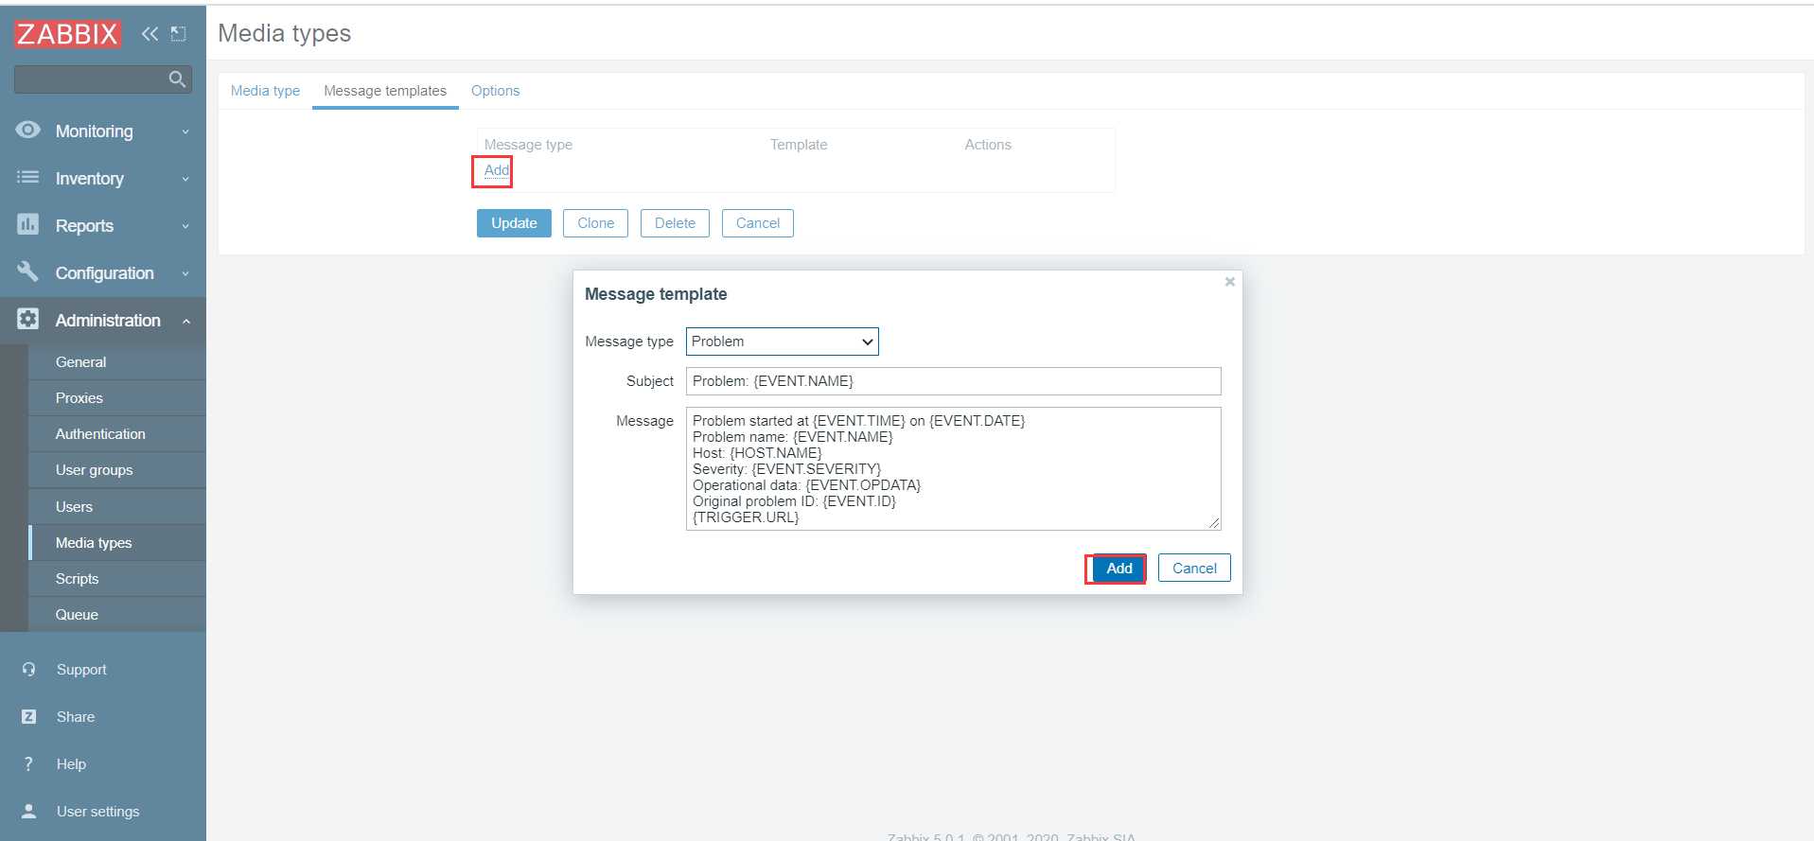Click the Actions column header
The width and height of the screenshot is (1814, 841).
pos(988,145)
